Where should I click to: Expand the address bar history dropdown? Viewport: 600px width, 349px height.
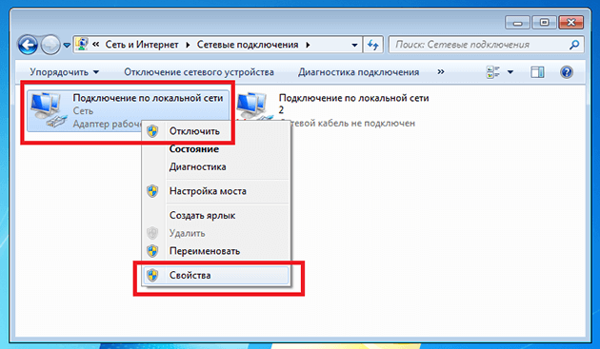click(354, 45)
